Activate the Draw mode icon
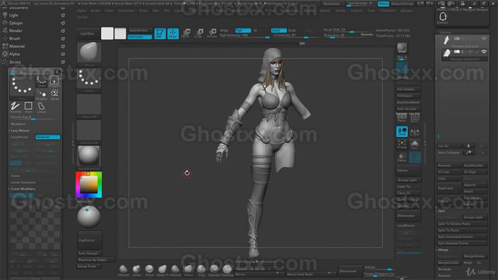 (173, 33)
